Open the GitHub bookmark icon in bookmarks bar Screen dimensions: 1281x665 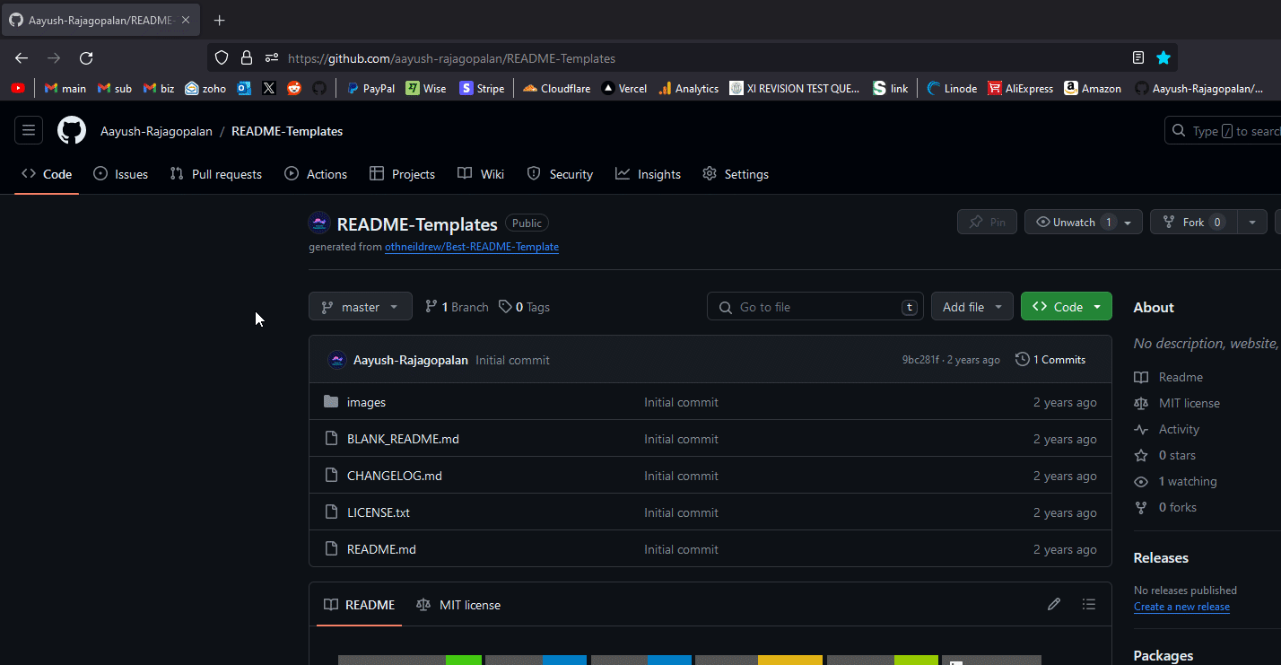(318, 88)
